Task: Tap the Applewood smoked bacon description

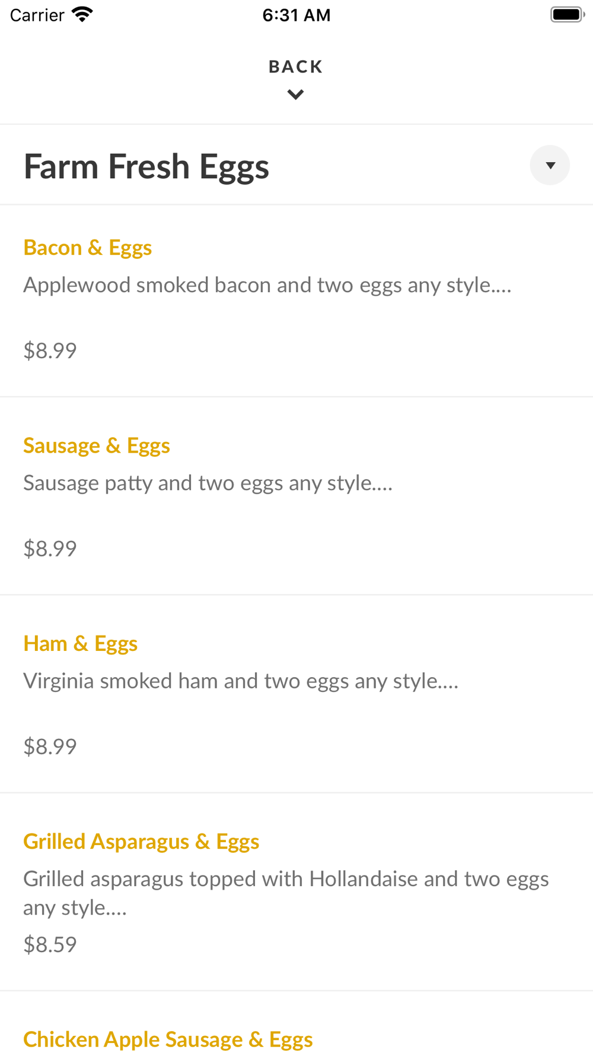Action: pyautogui.click(x=267, y=285)
